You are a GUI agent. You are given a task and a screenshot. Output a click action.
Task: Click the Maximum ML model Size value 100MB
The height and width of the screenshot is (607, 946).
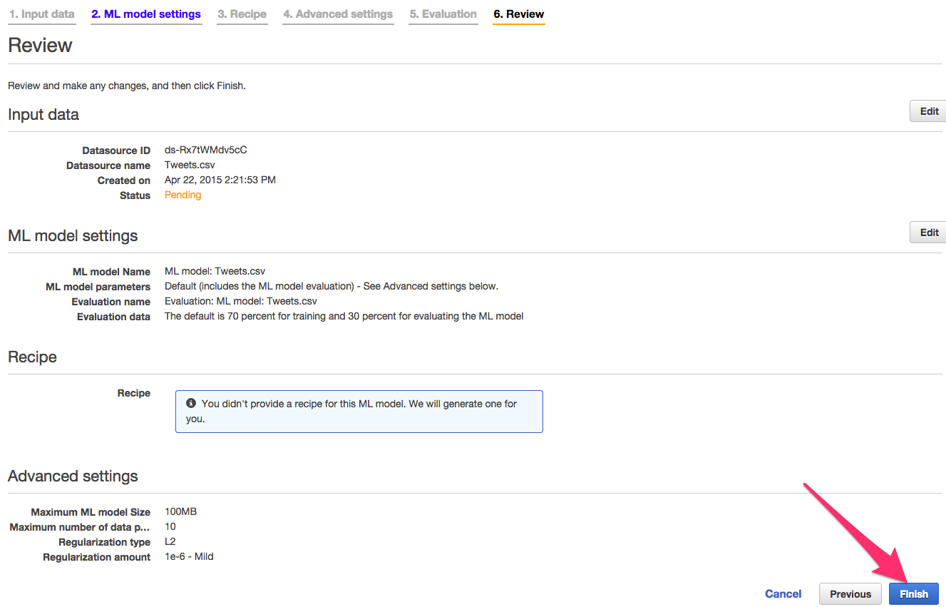pos(182,511)
